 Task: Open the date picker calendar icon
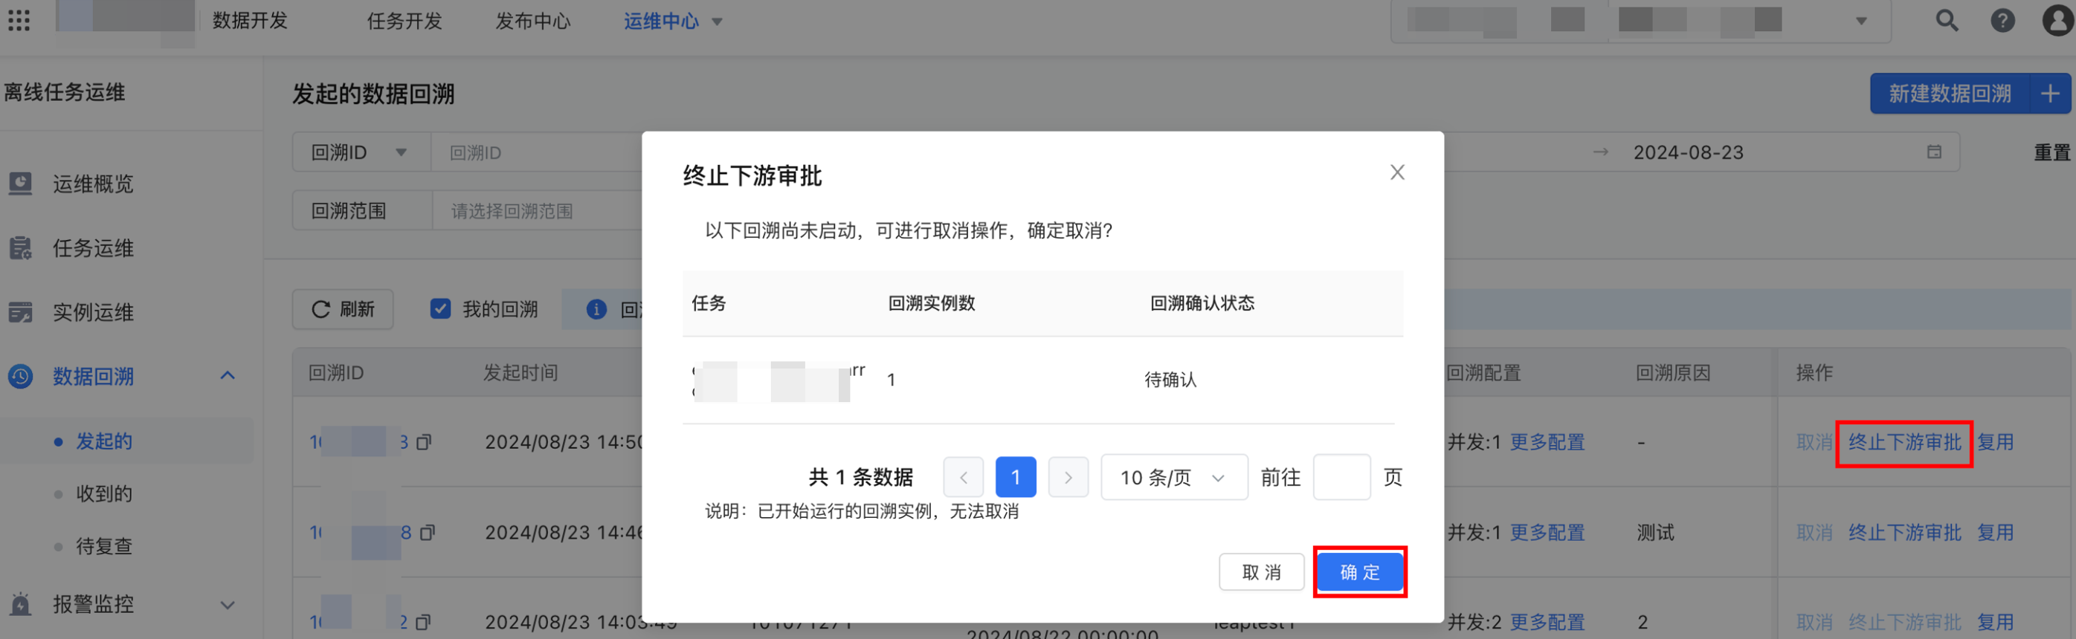[1933, 152]
